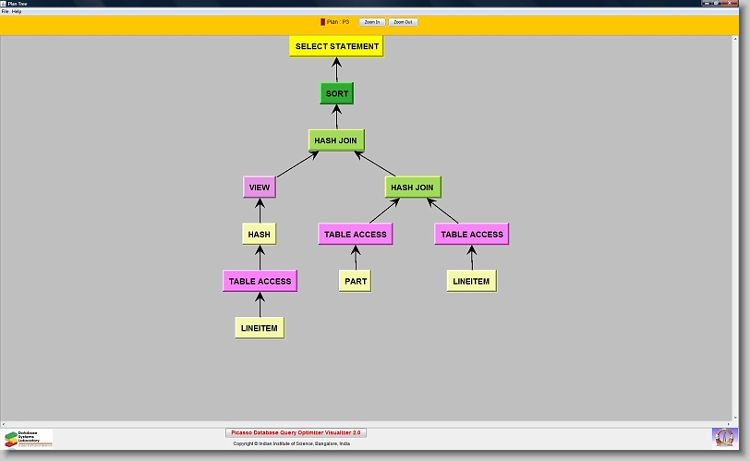Screen dimensions: 750x461
Task: Click the TABLE ACCESS node above PART
Action: pos(355,235)
